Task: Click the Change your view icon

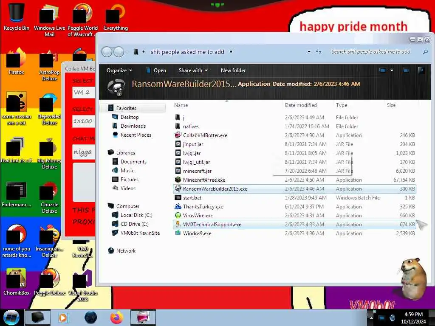Action: pyautogui.click(x=383, y=70)
